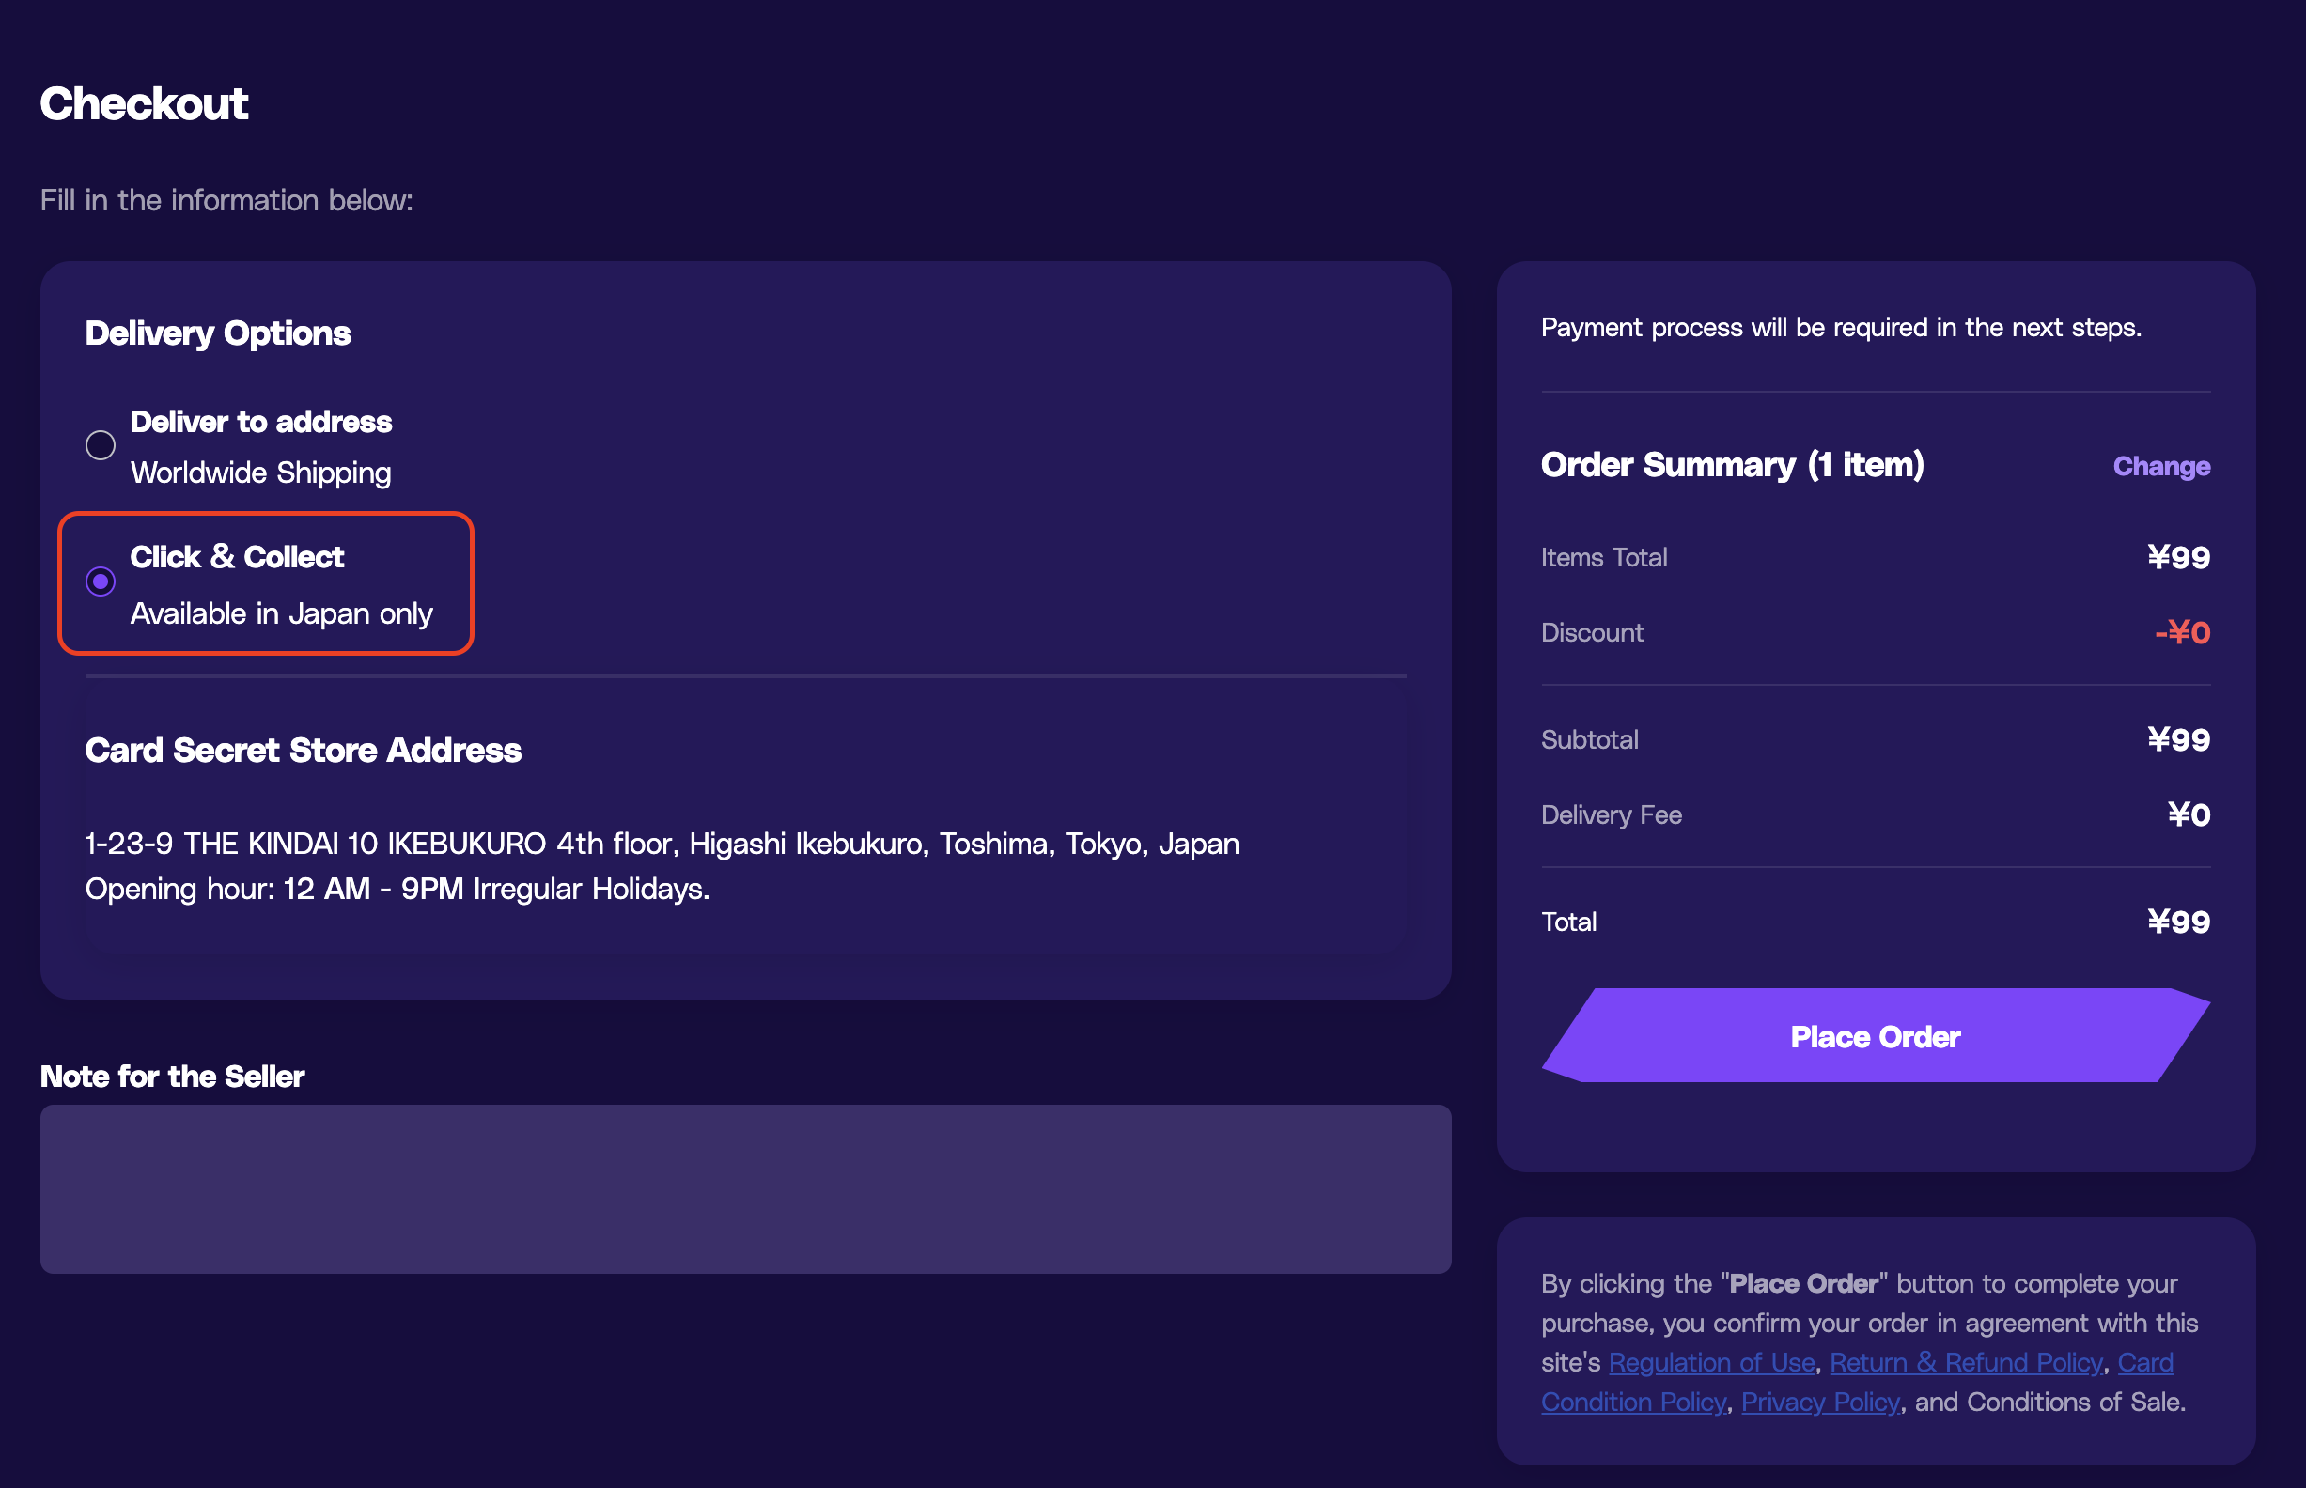This screenshot has height=1488, width=2306.
Task: Click the Discount -¥0 value
Action: coord(2182,633)
